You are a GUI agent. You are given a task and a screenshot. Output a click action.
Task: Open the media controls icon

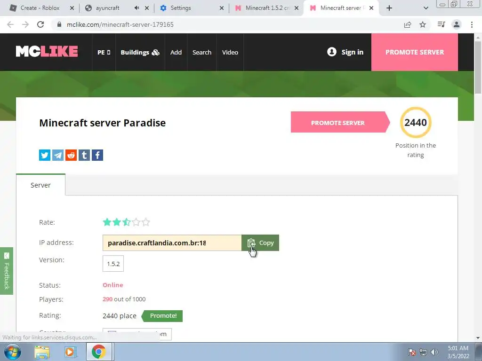click(x=441, y=24)
